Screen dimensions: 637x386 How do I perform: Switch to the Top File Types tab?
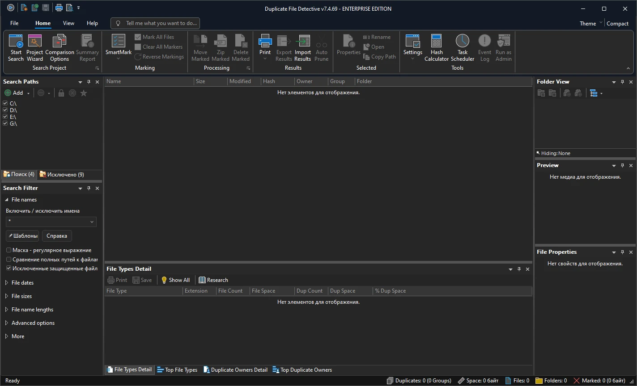point(177,370)
